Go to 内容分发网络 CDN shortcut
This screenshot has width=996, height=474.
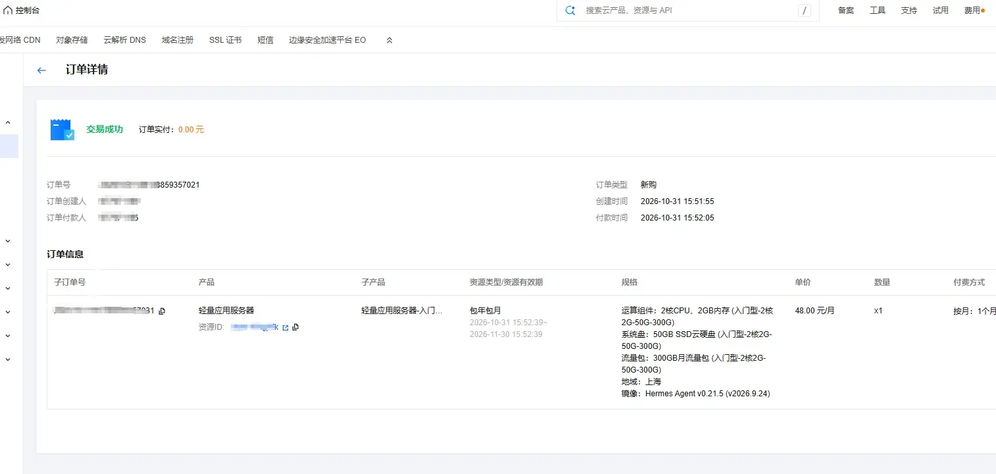point(20,40)
